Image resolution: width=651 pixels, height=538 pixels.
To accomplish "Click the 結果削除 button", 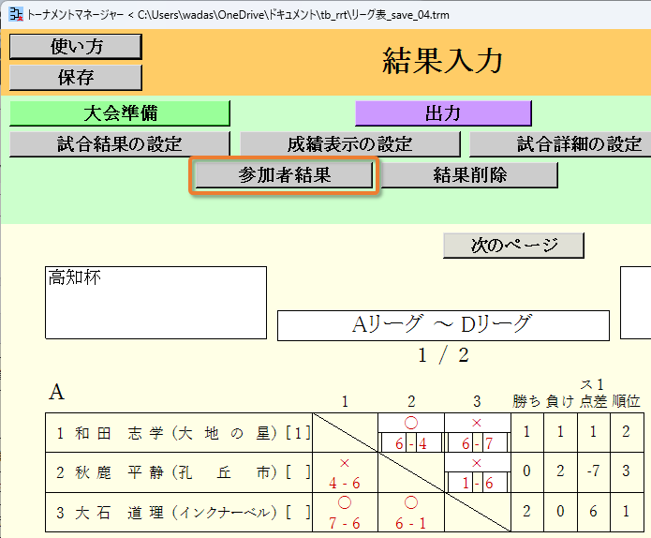I will [469, 175].
